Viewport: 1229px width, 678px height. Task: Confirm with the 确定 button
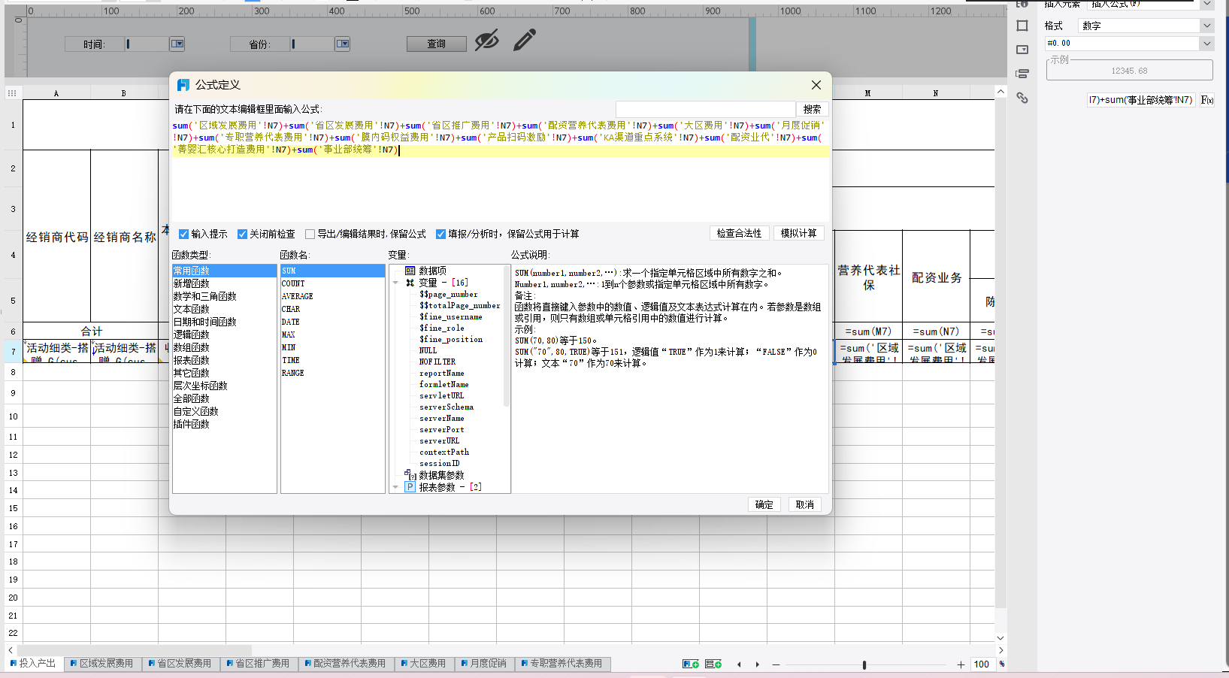point(764,504)
